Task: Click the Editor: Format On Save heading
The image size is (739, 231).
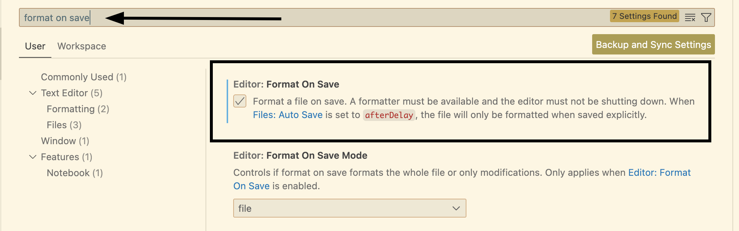Action: [286, 84]
